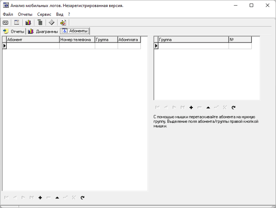
Task: Click the stacked lines list toolbar icon
Action: click(40, 22)
